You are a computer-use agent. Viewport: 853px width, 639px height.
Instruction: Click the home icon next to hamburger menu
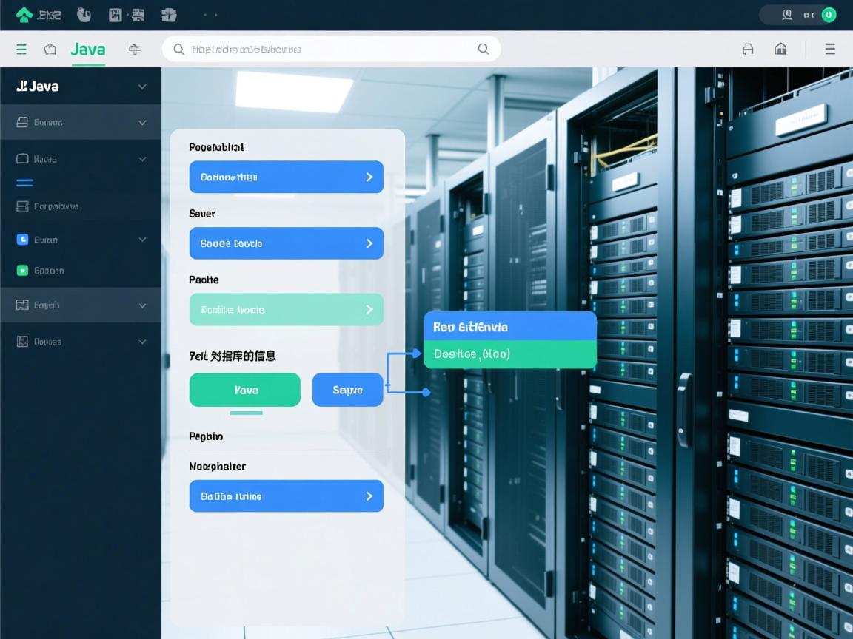click(x=49, y=49)
